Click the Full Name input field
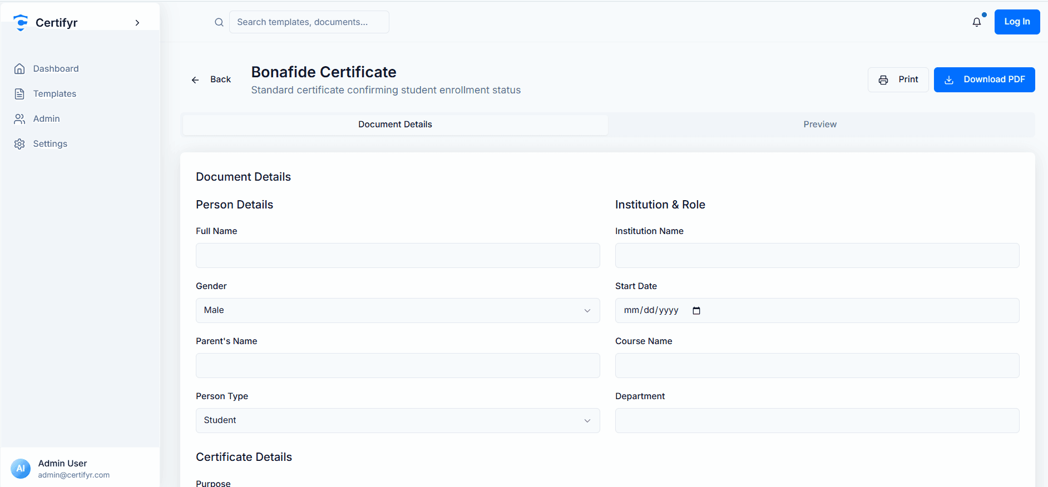Image resolution: width=1048 pixels, height=487 pixels. [398, 256]
